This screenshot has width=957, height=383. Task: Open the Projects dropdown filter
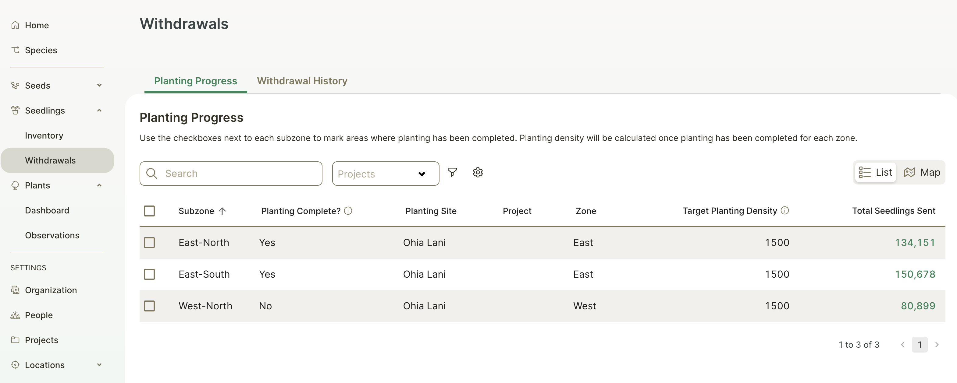click(385, 174)
